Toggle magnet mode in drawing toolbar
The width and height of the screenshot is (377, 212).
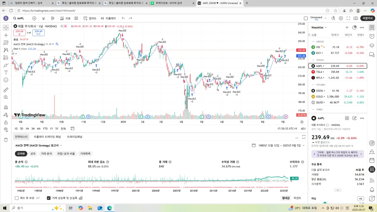tap(6, 107)
